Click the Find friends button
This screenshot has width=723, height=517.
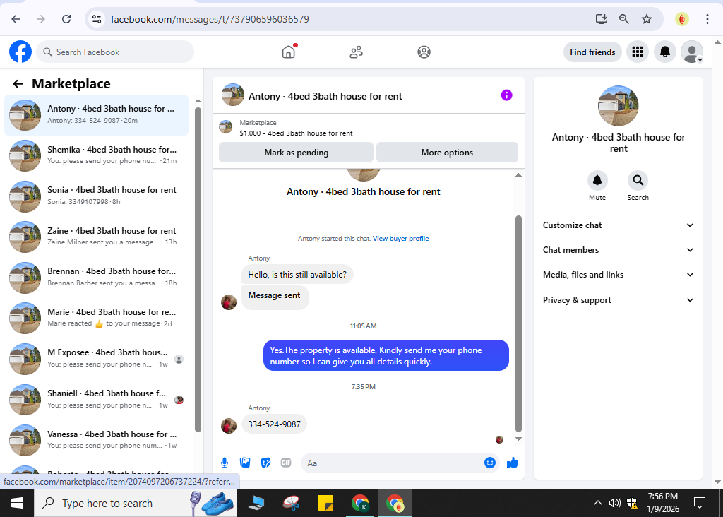(592, 52)
